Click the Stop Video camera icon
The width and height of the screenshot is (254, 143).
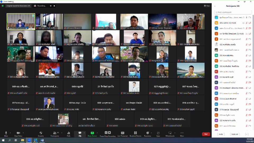(18, 133)
